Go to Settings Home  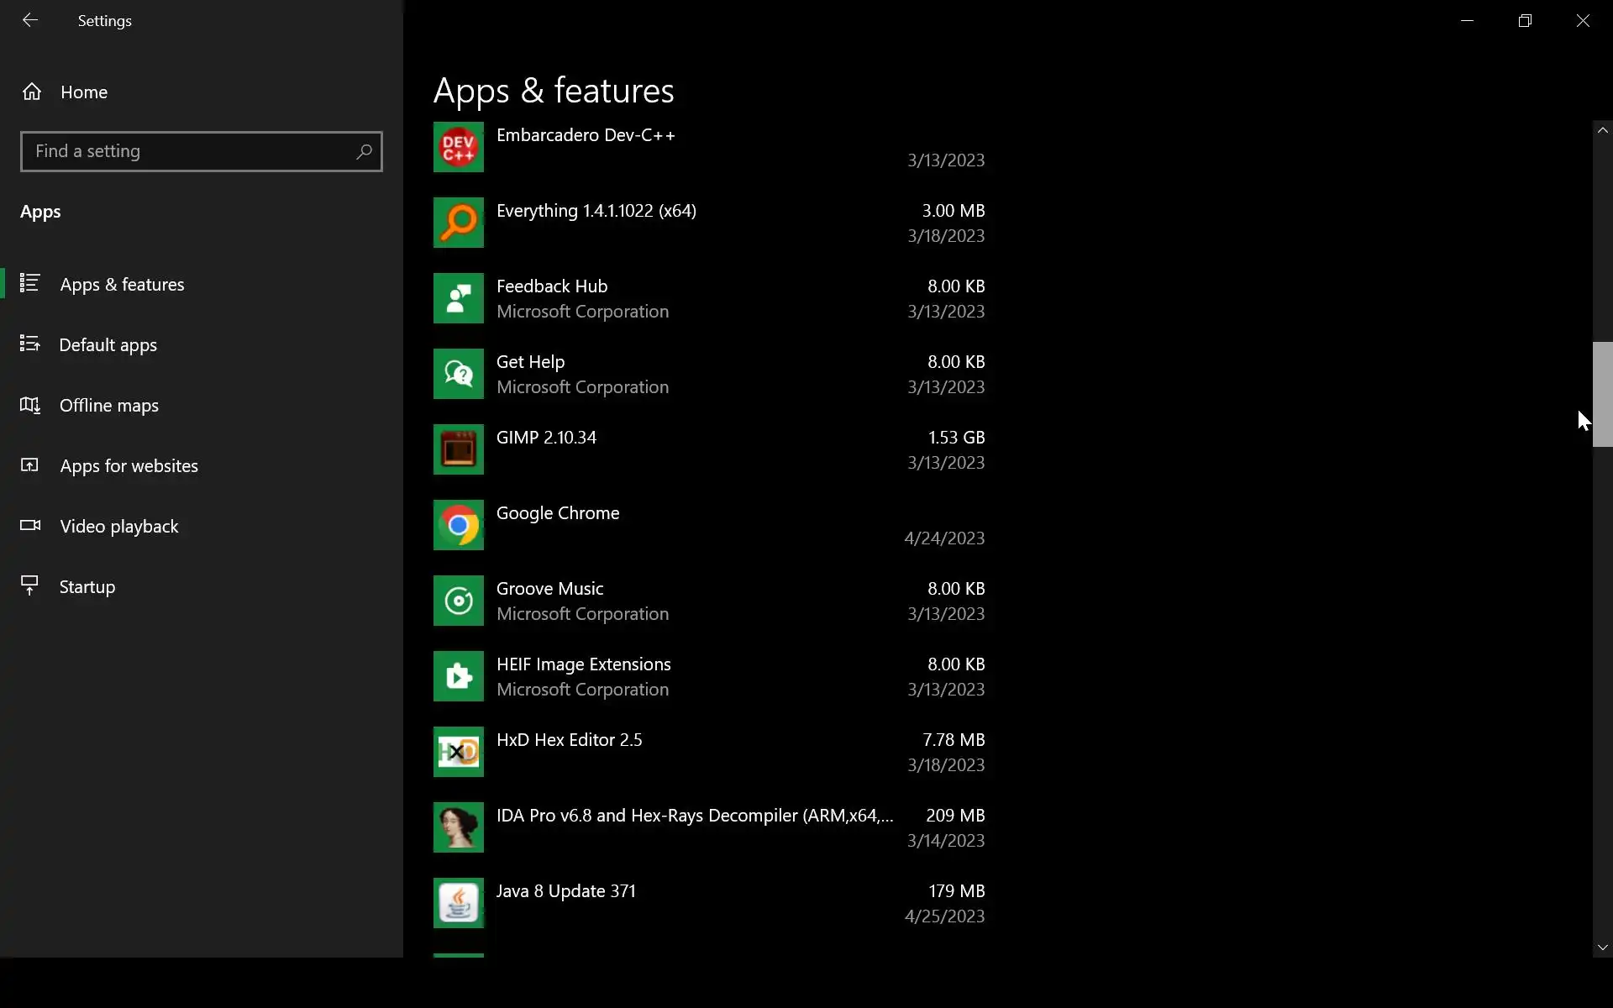83,92
